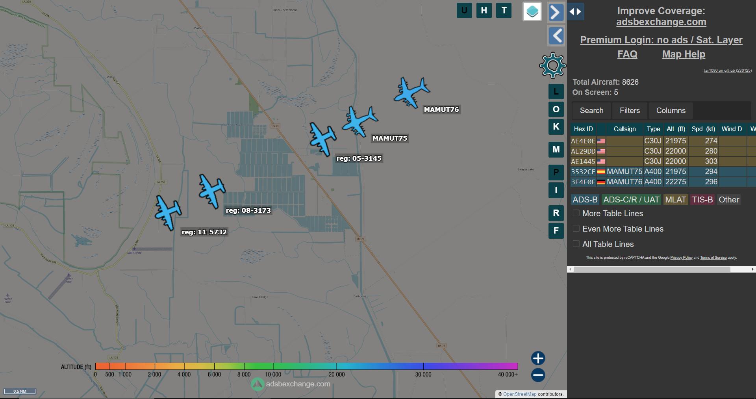The image size is (756, 399).
Task: Select table row 3532CE MAMUT75
Action: click(663, 172)
